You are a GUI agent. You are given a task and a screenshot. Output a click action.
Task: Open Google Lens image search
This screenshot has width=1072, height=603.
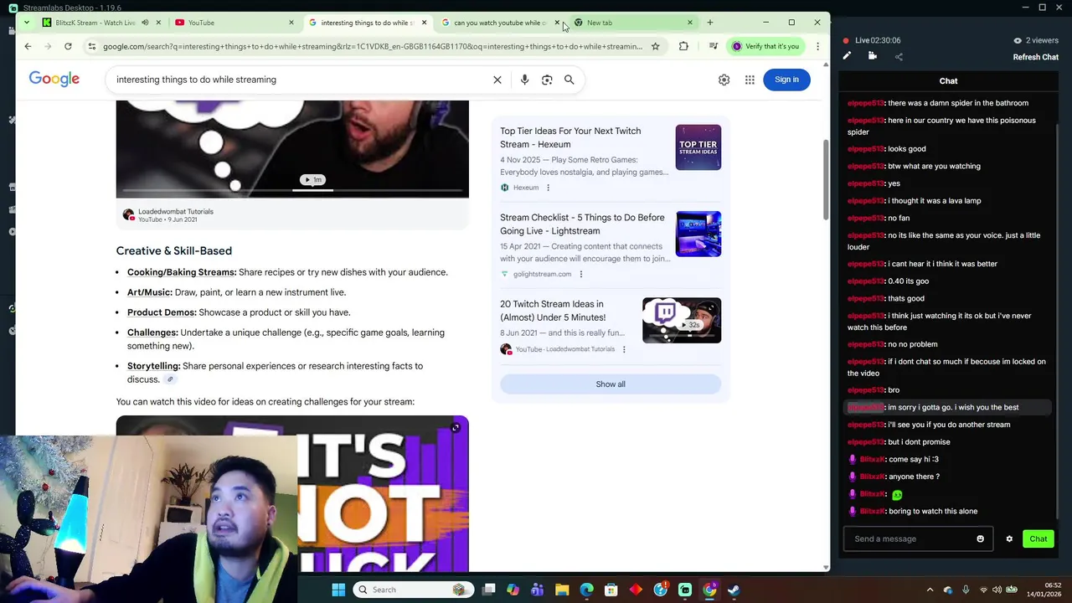[547, 80]
